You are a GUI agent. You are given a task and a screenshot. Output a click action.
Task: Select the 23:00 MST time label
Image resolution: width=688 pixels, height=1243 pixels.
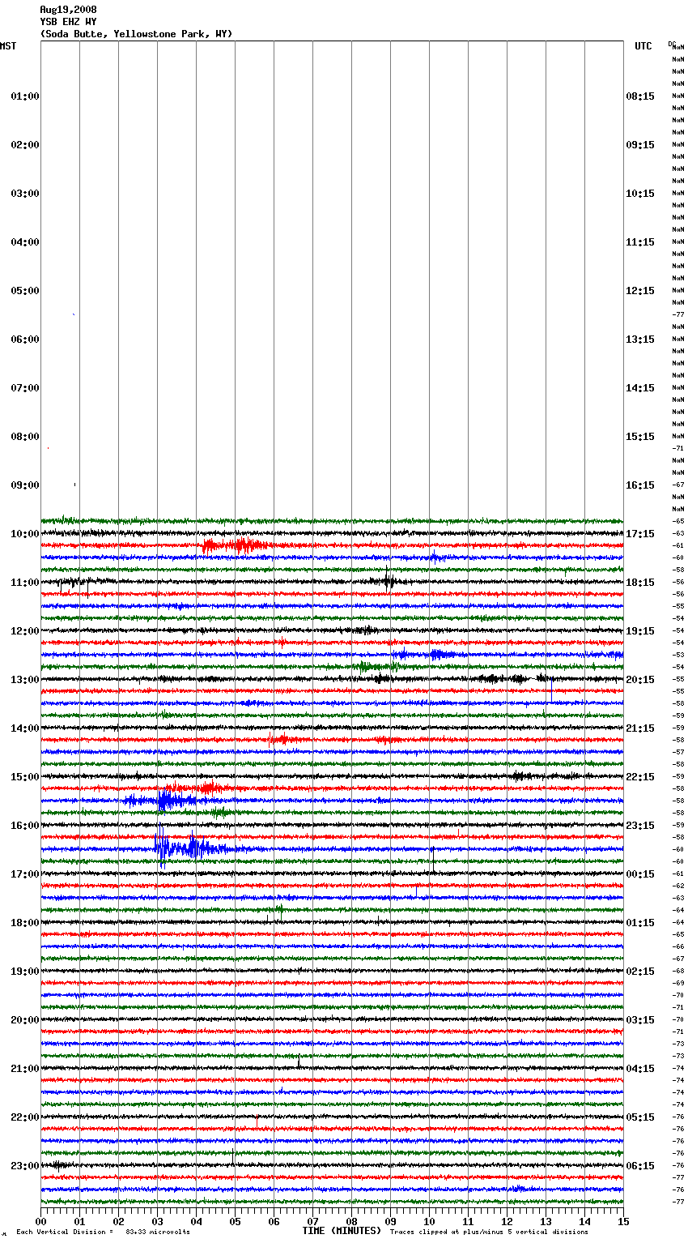point(25,1166)
